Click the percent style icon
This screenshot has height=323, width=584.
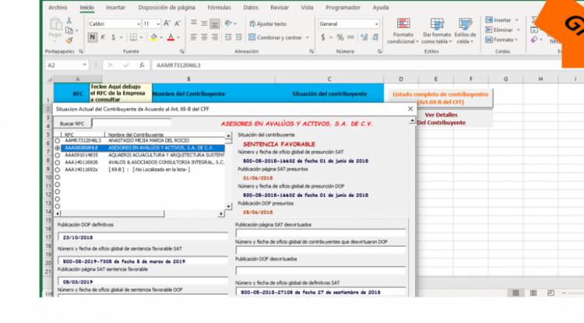[x=340, y=37]
